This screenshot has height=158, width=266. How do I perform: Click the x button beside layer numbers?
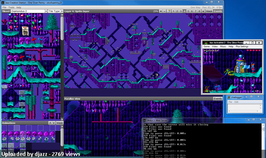[x=203, y=11]
